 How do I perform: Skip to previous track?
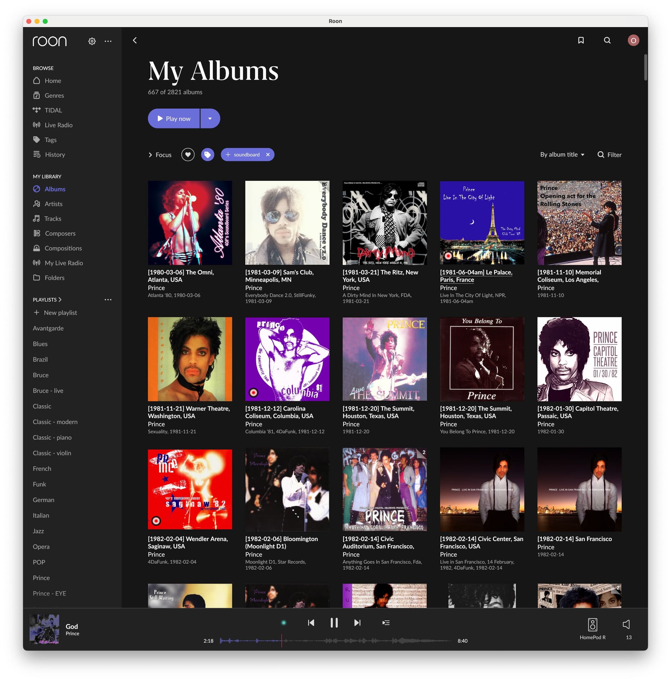click(311, 623)
